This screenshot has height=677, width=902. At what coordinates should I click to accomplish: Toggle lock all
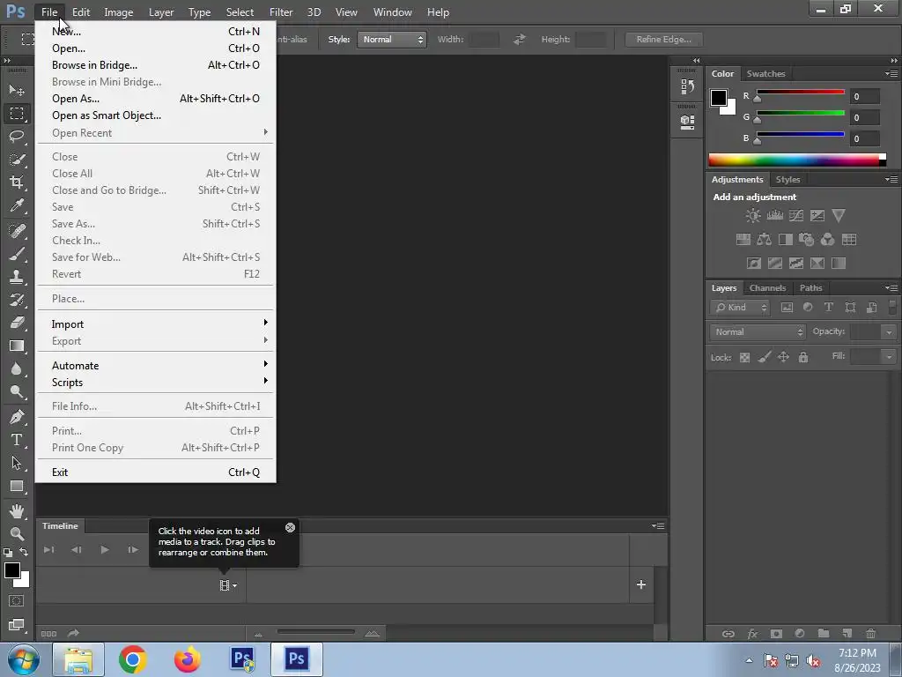point(803,358)
